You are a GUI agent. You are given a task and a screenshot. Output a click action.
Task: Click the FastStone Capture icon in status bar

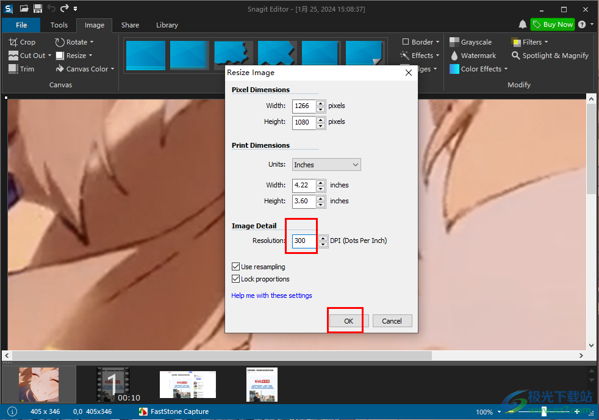[143, 411]
